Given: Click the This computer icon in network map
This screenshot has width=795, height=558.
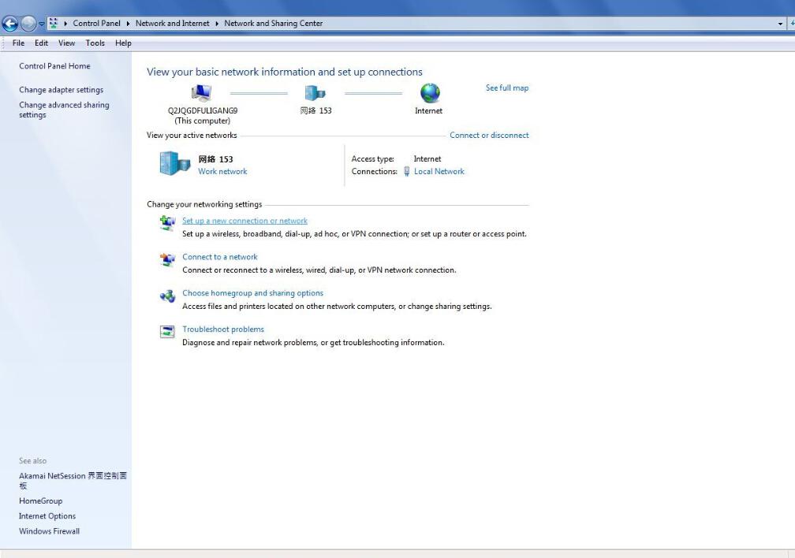Looking at the screenshot, I should pyautogui.click(x=202, y=93).
